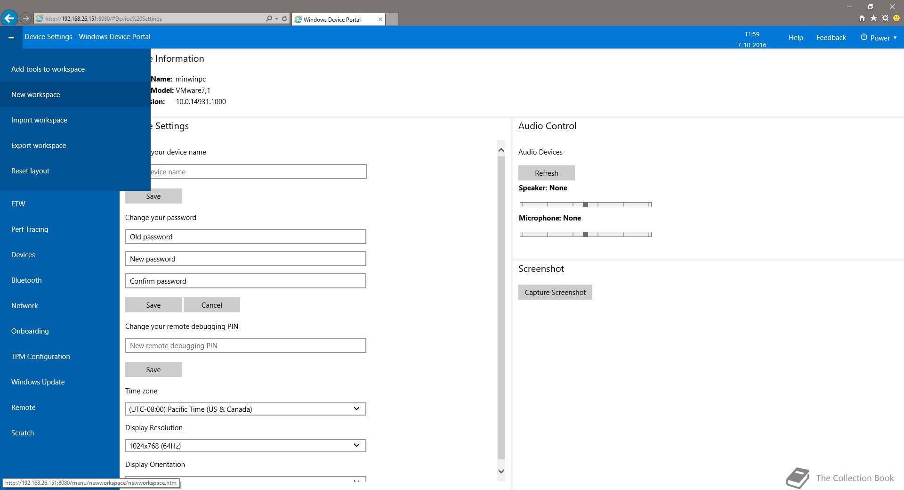The height and width of the screenshot is (490, 904).
Task: Click the Confirm password field
Action: tap(245, 281)
